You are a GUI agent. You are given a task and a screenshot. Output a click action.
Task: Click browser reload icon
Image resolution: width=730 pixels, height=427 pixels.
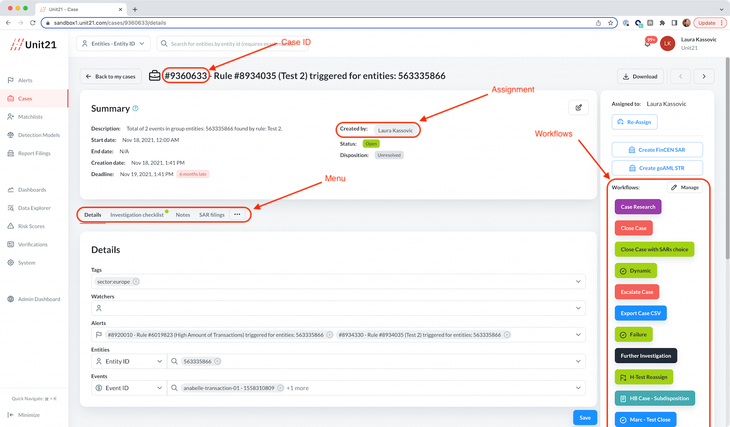[33, 23]
